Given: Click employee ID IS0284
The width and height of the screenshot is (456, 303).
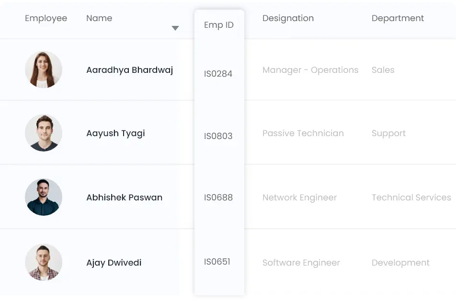Looking at the screenshot, I should [x=218, y=74].
